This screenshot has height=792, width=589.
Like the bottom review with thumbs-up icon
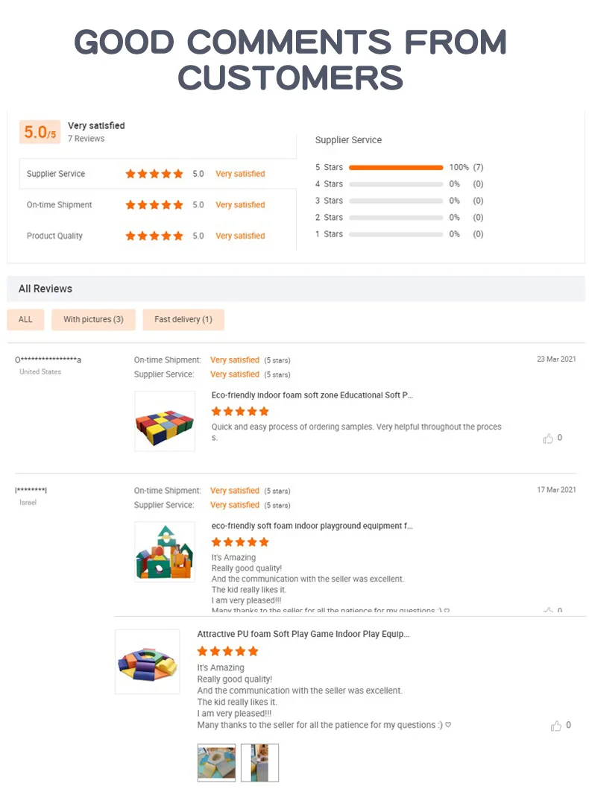tap(556, 726)
